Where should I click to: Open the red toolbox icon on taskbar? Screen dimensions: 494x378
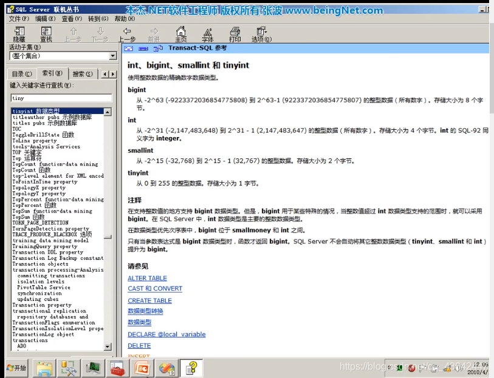point(117,368)
